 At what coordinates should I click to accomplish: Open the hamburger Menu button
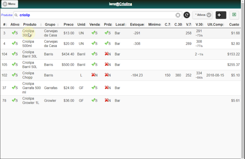(x=10, y=4)
